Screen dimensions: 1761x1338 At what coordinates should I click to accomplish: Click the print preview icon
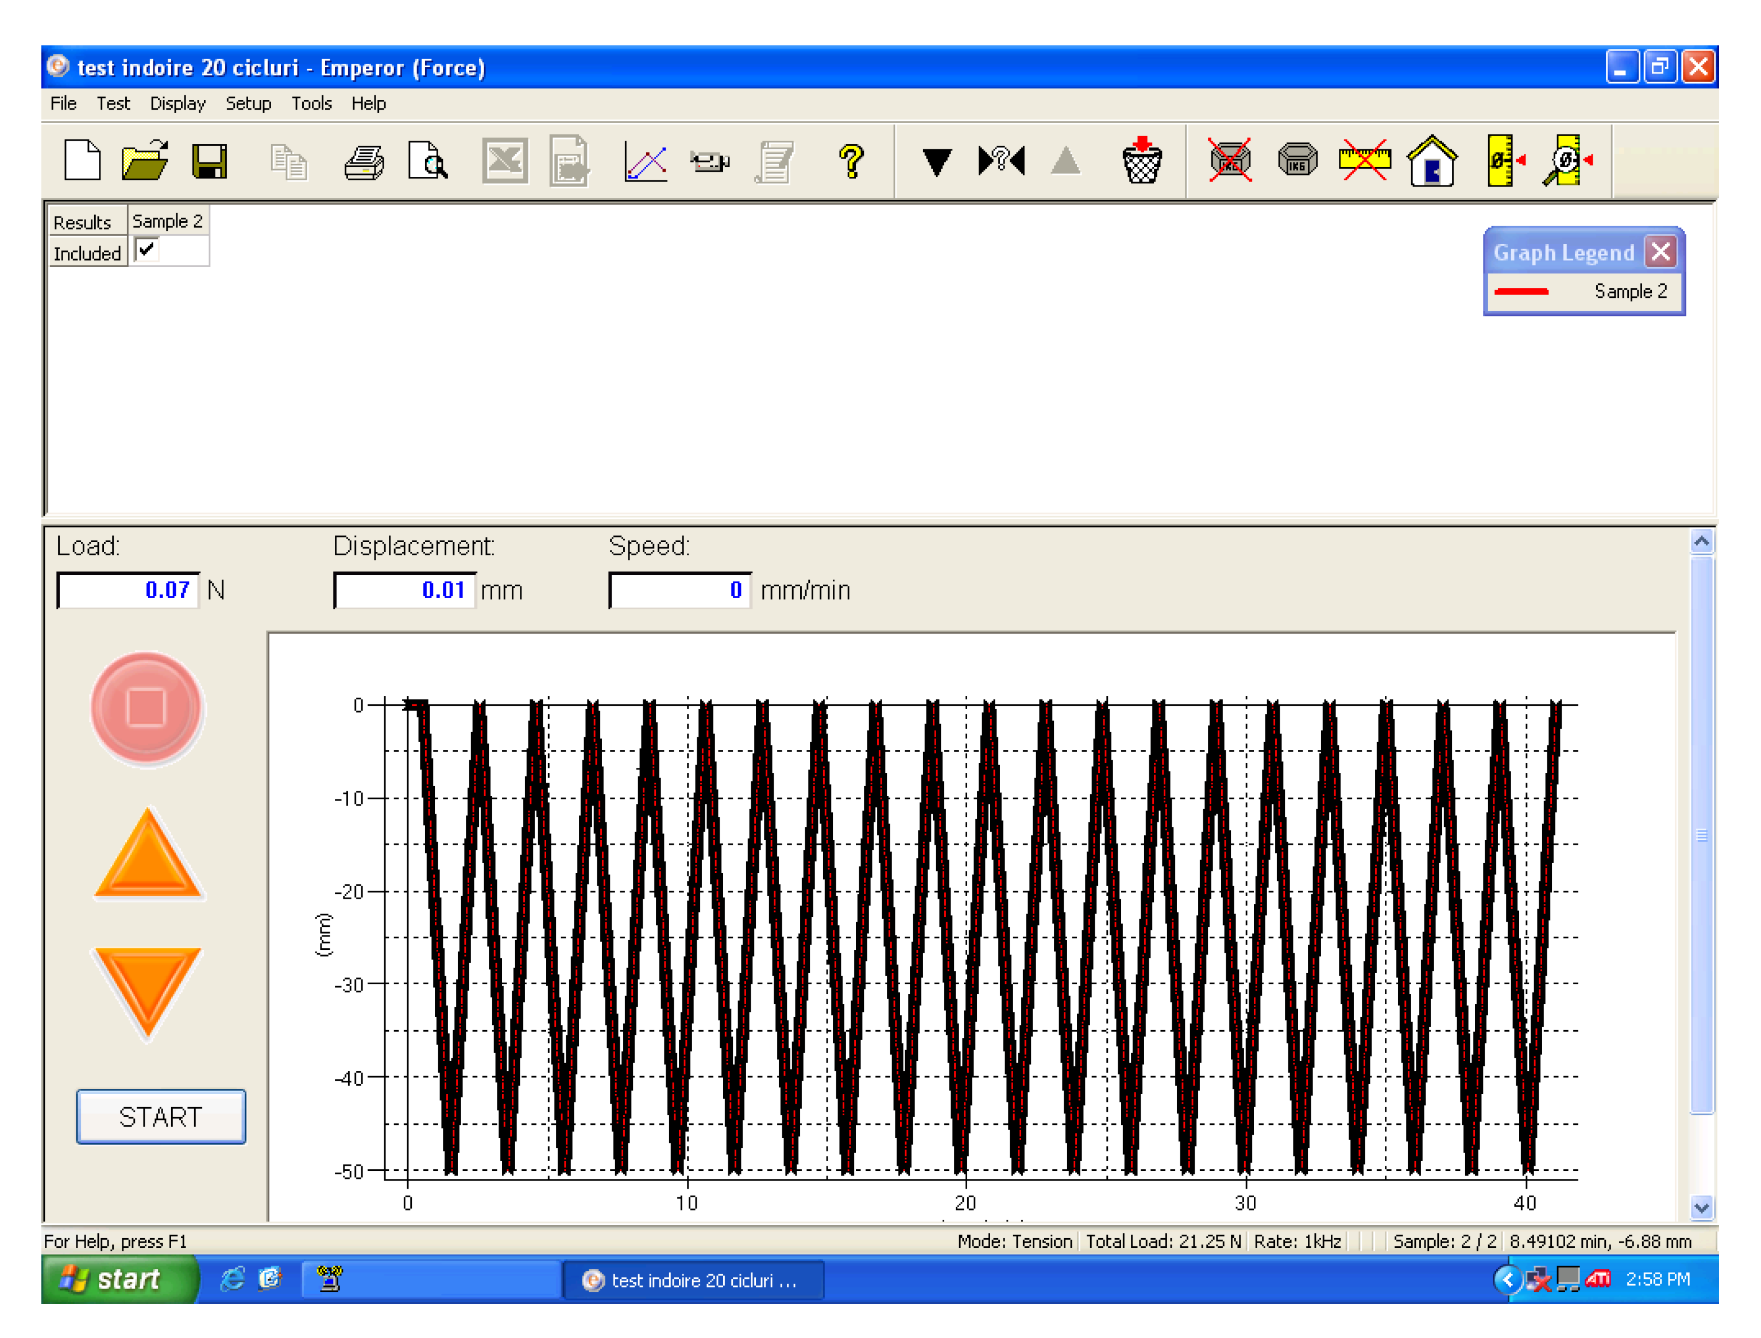point(428,161)
